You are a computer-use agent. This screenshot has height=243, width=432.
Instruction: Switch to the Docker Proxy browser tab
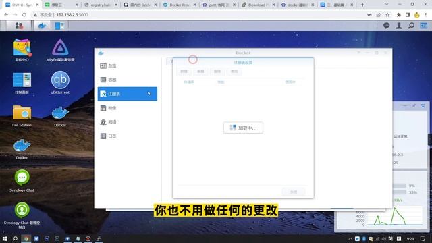[x=180, y=5]
